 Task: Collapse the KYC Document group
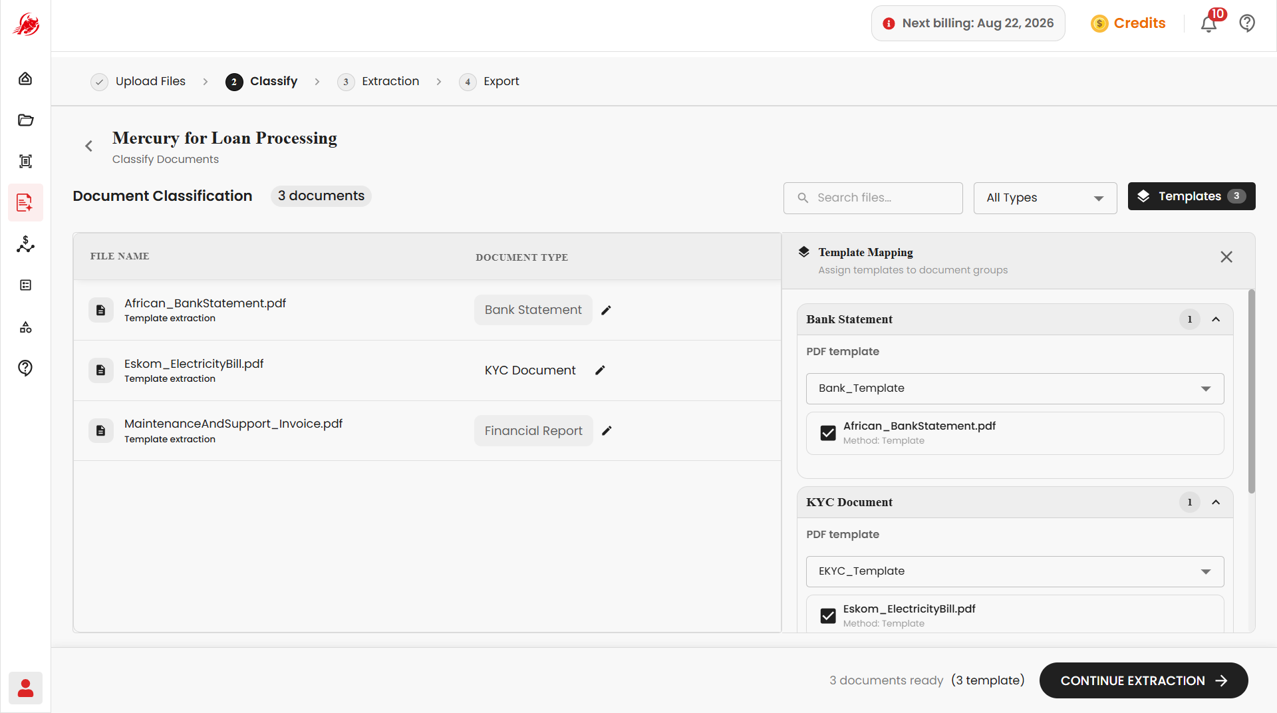coord(1216,502)
